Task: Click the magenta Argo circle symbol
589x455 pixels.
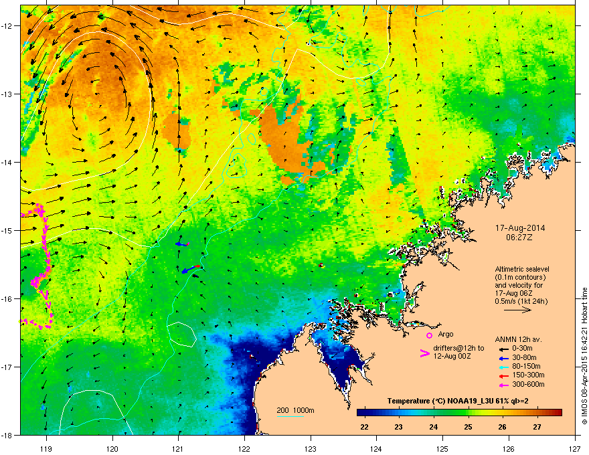Action: coord(429,335)
